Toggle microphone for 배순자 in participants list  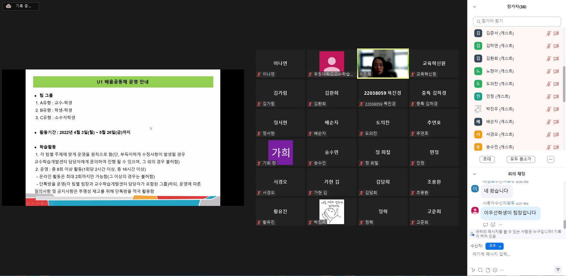[x=548, y=122]
